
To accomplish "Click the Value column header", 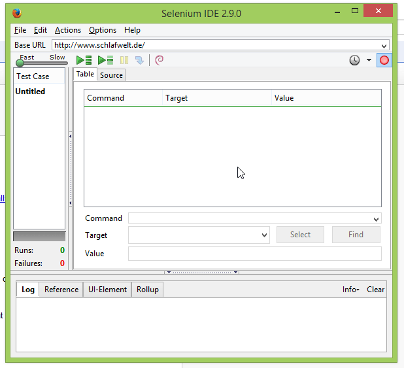I will point(326,98).
